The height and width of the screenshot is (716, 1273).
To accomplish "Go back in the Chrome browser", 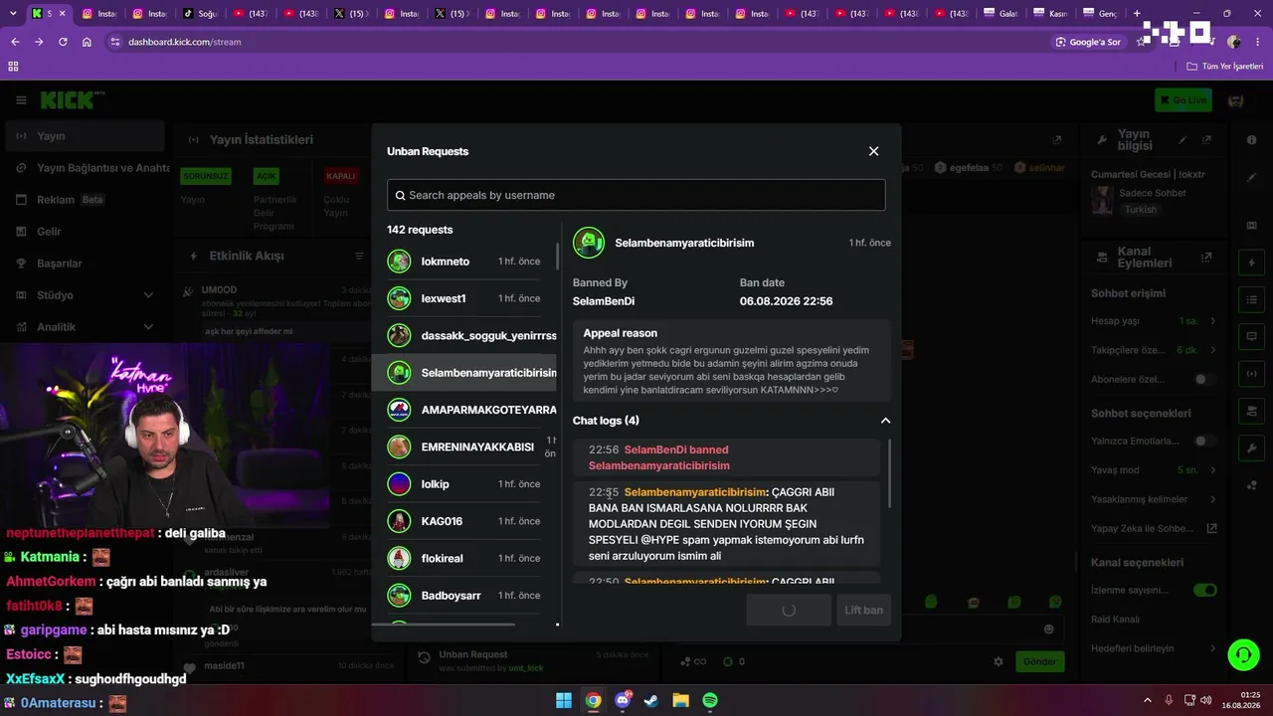I will pos(15,42).
